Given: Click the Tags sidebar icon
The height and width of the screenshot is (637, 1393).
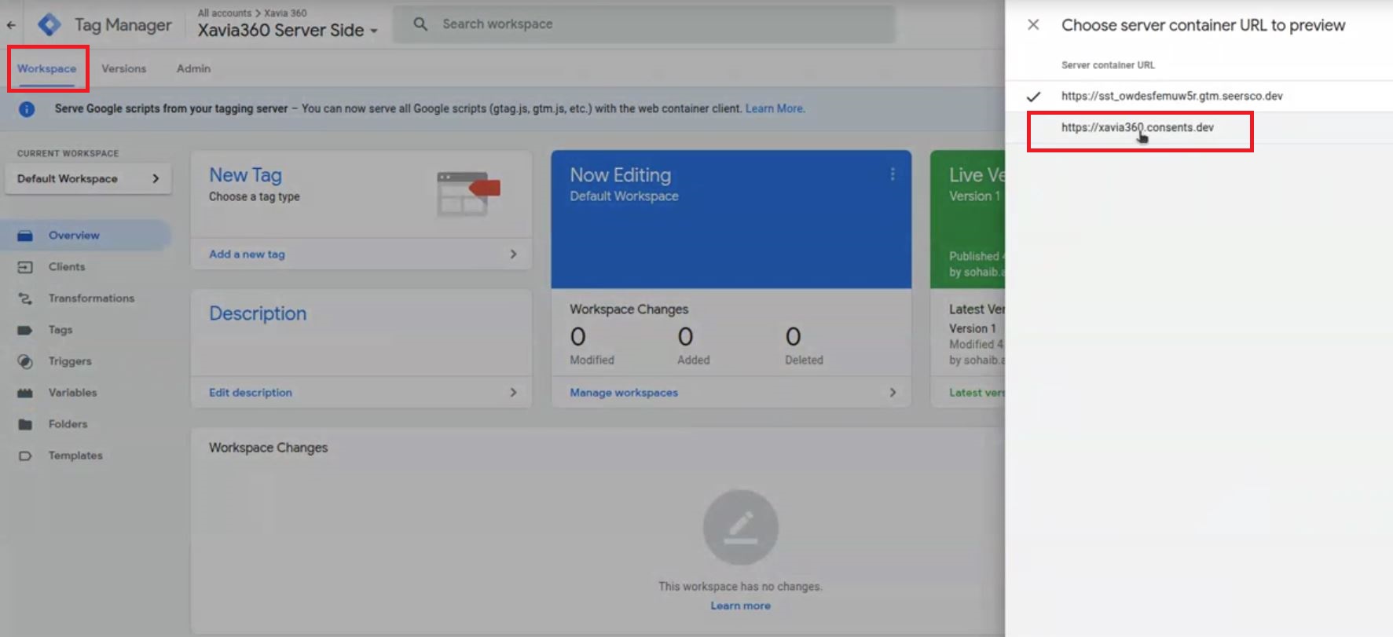Looking at the screenshot, I should 25,330.
